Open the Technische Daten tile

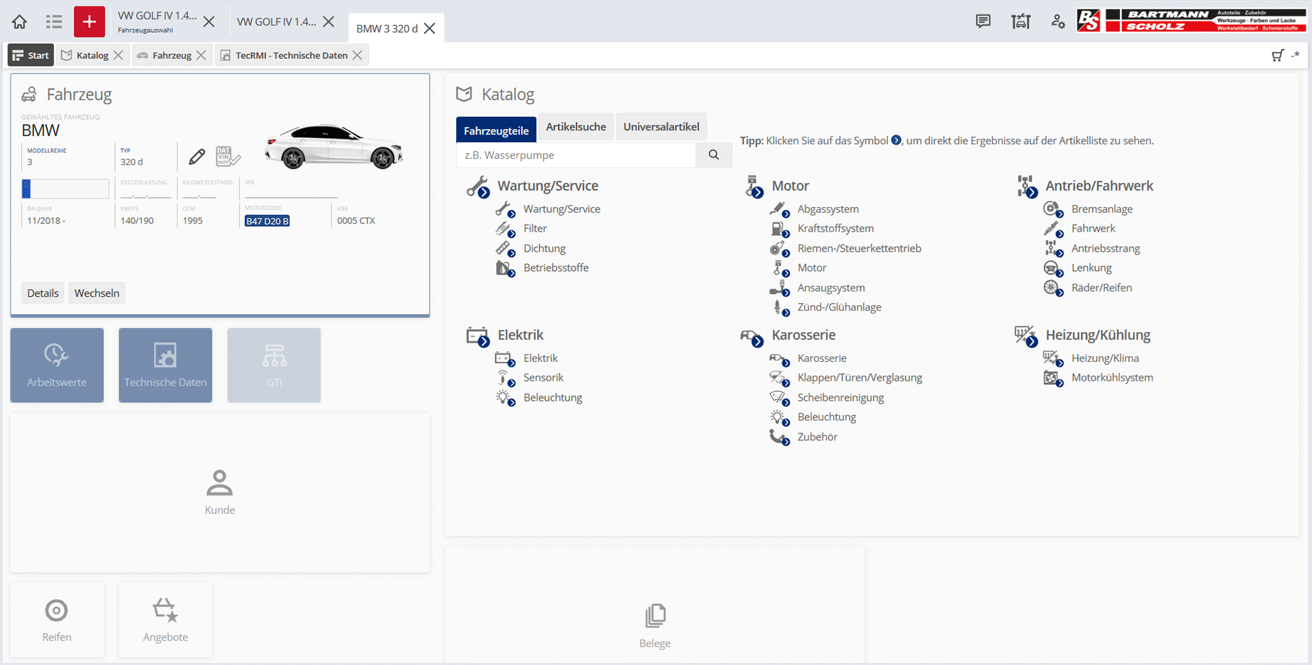(x=165, y=365)
